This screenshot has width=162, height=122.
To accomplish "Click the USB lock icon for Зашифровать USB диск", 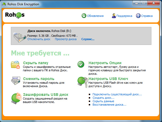I will point(16,98).
